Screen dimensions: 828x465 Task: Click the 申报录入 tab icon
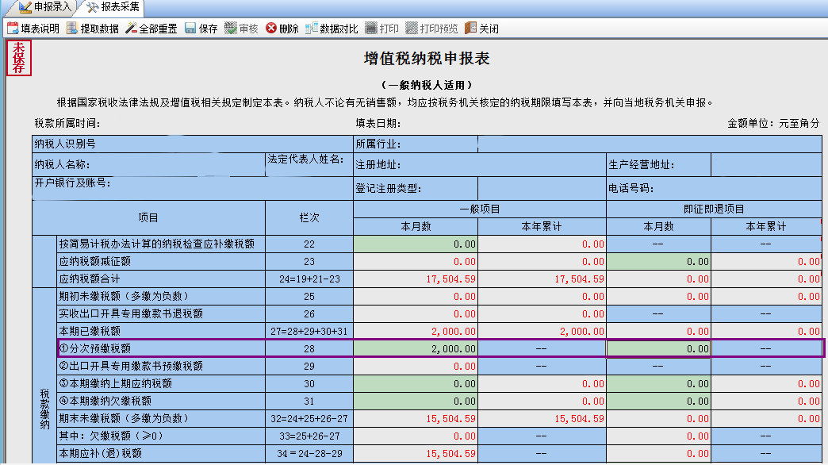[25, 7]
